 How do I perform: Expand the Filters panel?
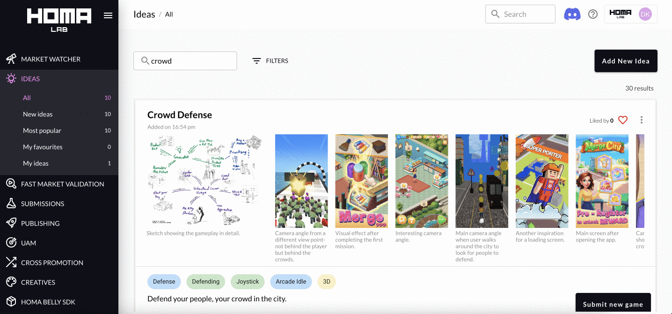coord(270,61)
